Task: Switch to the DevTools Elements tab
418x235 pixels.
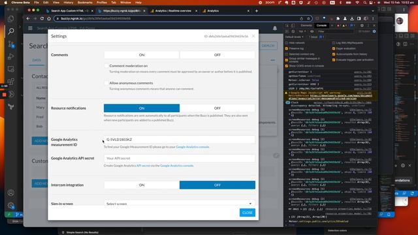Action: tap(306, 25)
